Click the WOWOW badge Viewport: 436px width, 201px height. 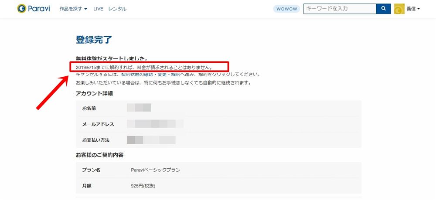[286, 9]
